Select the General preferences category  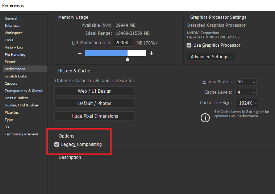pos(11,18)
